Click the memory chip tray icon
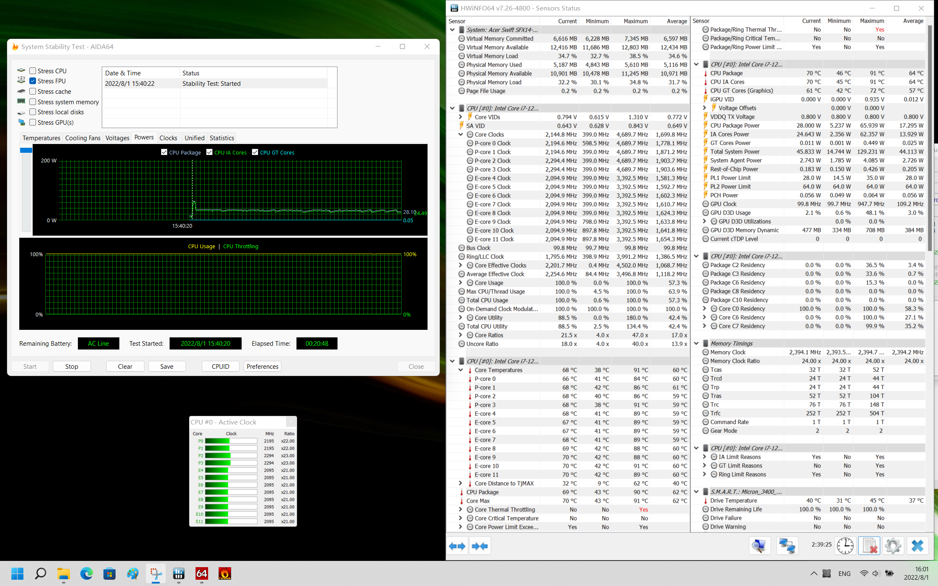 (x=827, y=573)
